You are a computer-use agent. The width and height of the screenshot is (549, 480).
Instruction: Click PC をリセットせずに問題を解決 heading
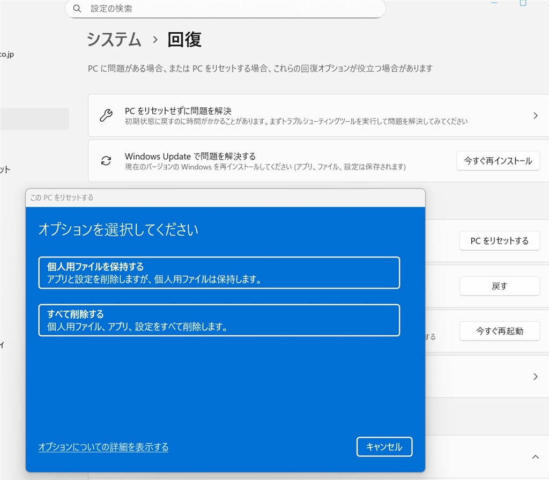point(178,110)
